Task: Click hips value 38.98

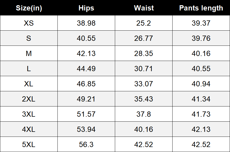Action: point(86,23)
